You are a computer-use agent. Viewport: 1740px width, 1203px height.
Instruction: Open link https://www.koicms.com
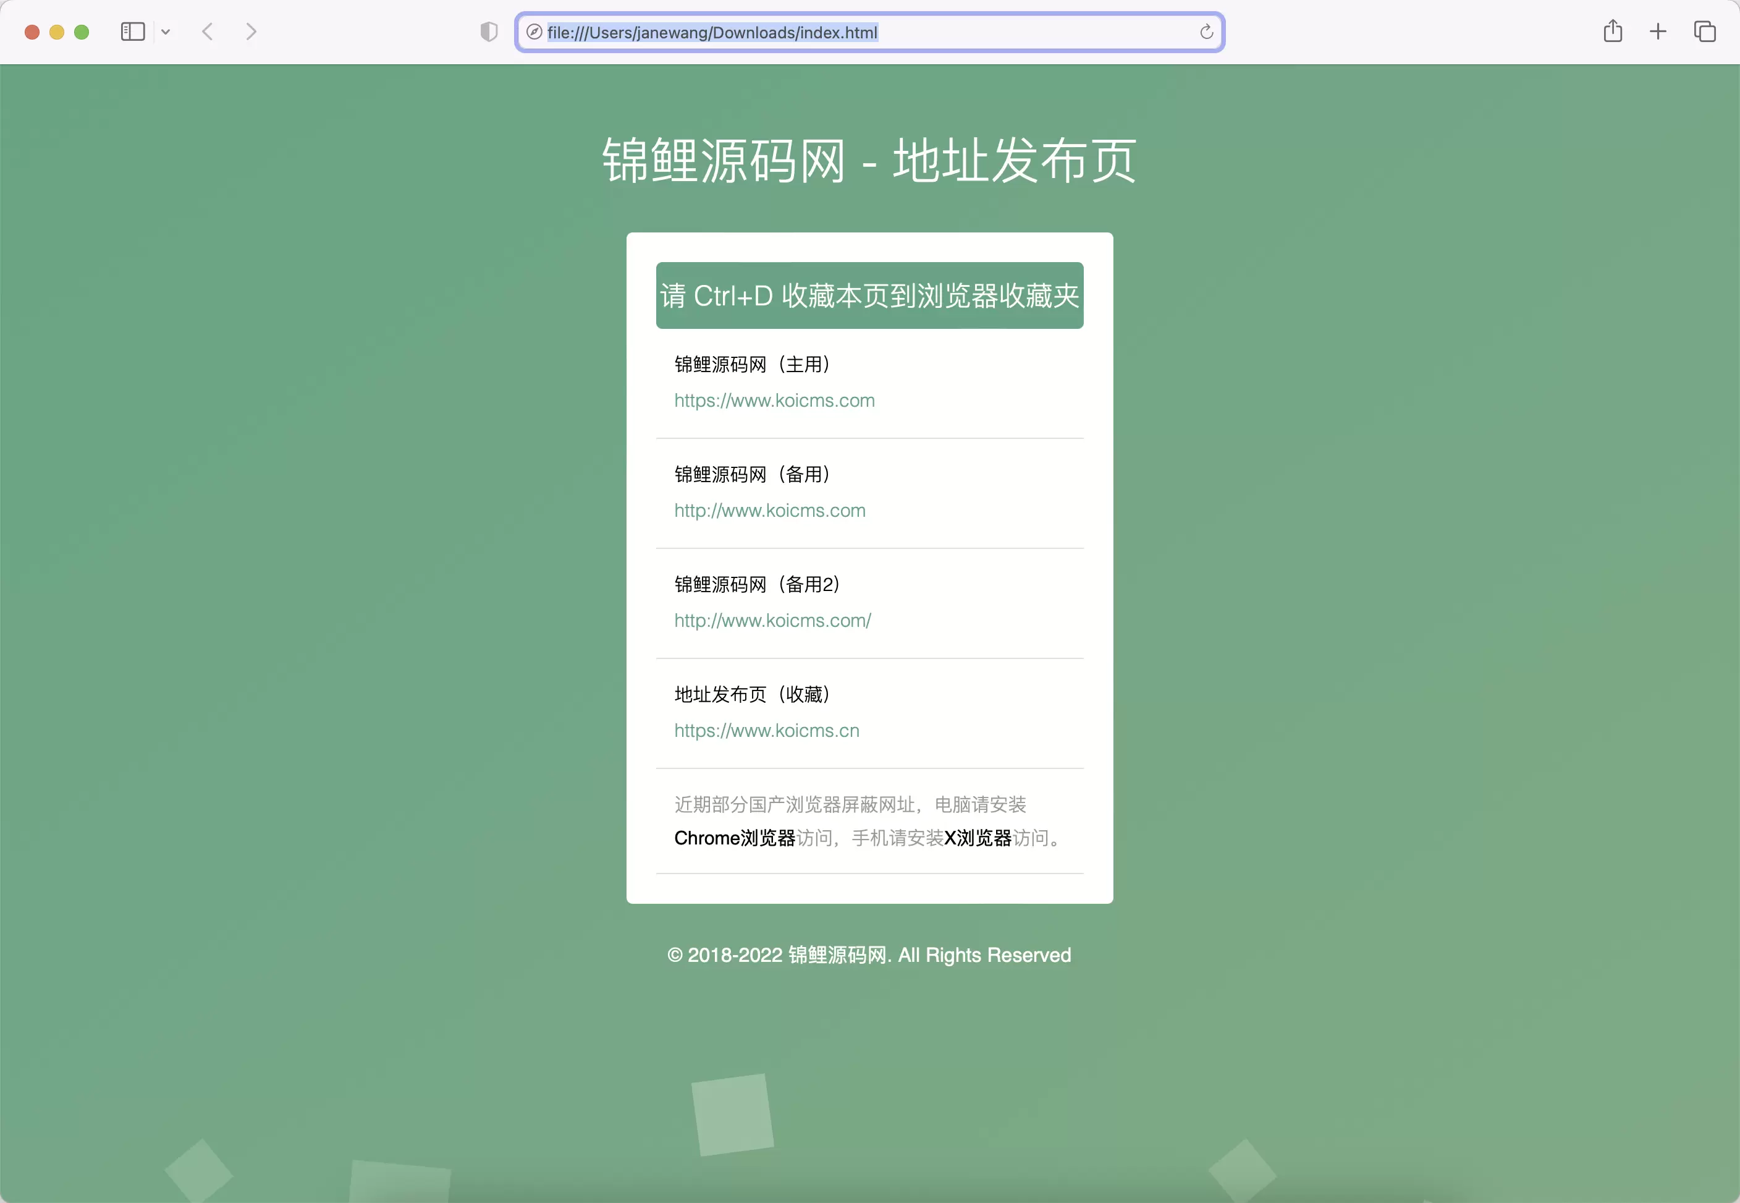[x=774, y=400]
